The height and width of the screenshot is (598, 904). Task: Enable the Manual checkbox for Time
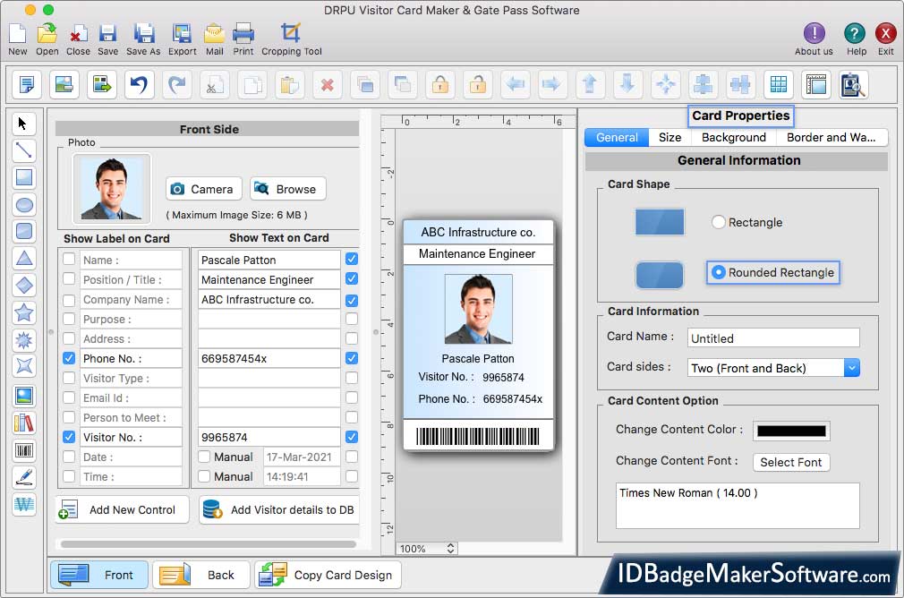[x=204, y=476]
